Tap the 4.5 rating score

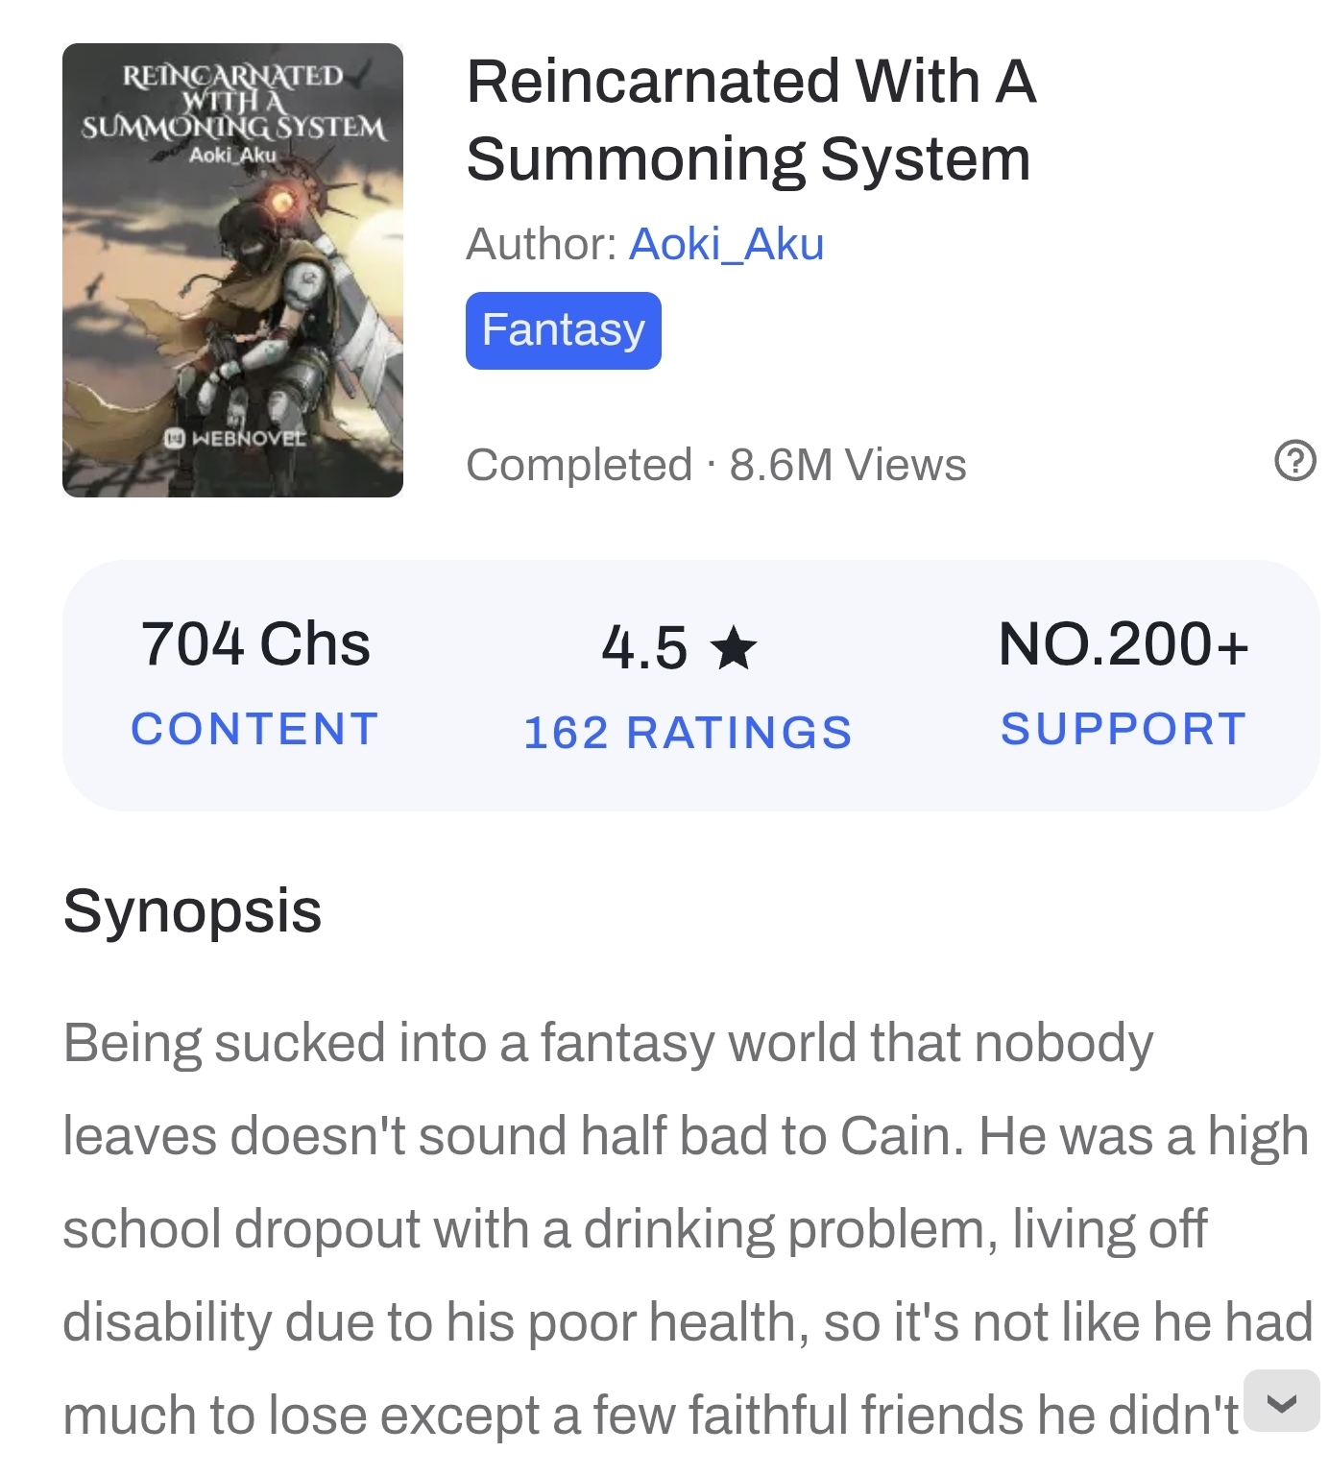[644, 648]
